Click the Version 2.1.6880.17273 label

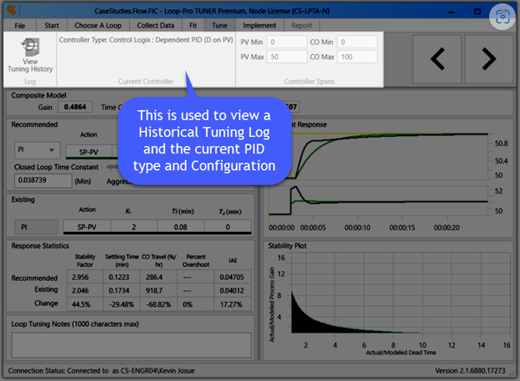[470, 371]
